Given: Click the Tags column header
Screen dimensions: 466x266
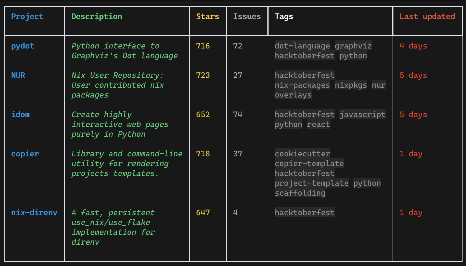Looking at the screenshot, I should 284,16.
